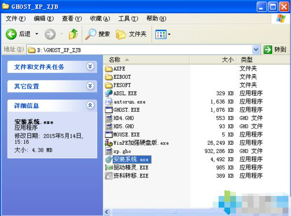This screenshot has height=216, width=291.
Task: Expand the 其它位置 panel
Action: click(90, 86)
